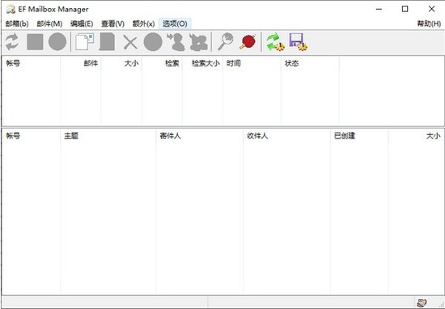Close the EF Mailbox Manager window
This screenshot has width=445, height=309.
(x=431, y=9)
